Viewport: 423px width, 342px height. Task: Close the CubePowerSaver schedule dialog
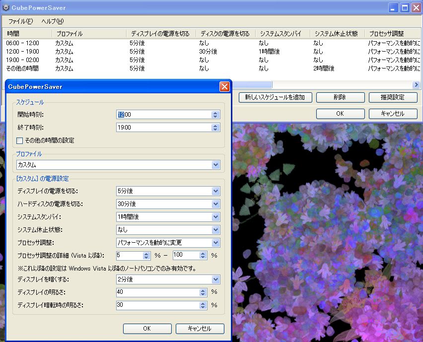click(224, 87)
